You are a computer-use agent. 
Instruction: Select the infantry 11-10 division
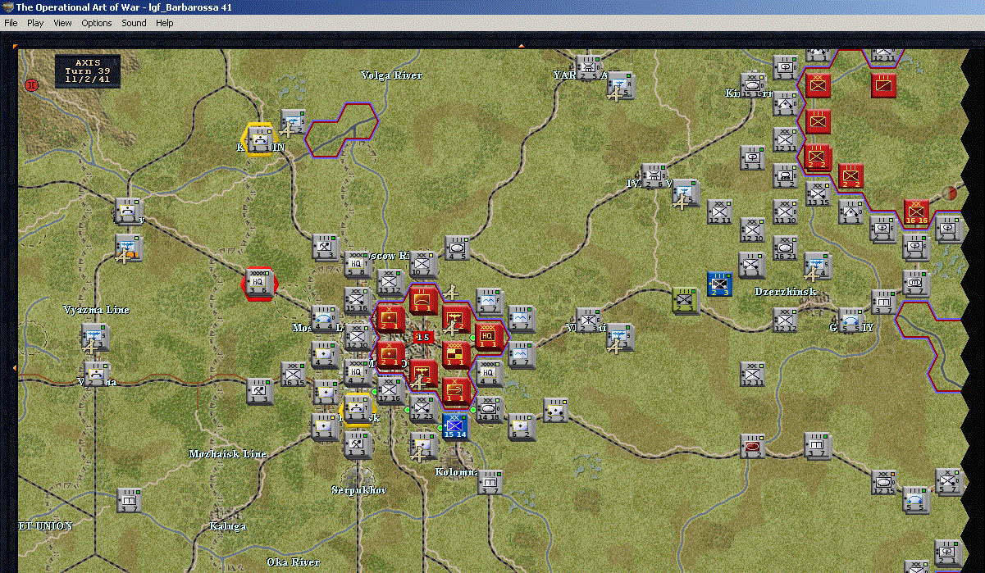786,211
